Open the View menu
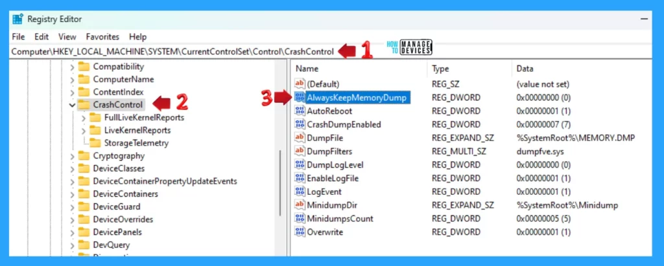Viewport: 664px width, 266px height. [x=67, y=37]
